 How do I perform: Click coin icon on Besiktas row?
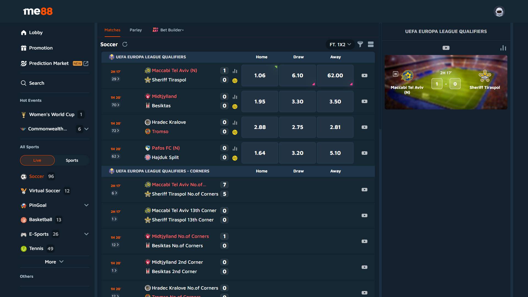235,106
